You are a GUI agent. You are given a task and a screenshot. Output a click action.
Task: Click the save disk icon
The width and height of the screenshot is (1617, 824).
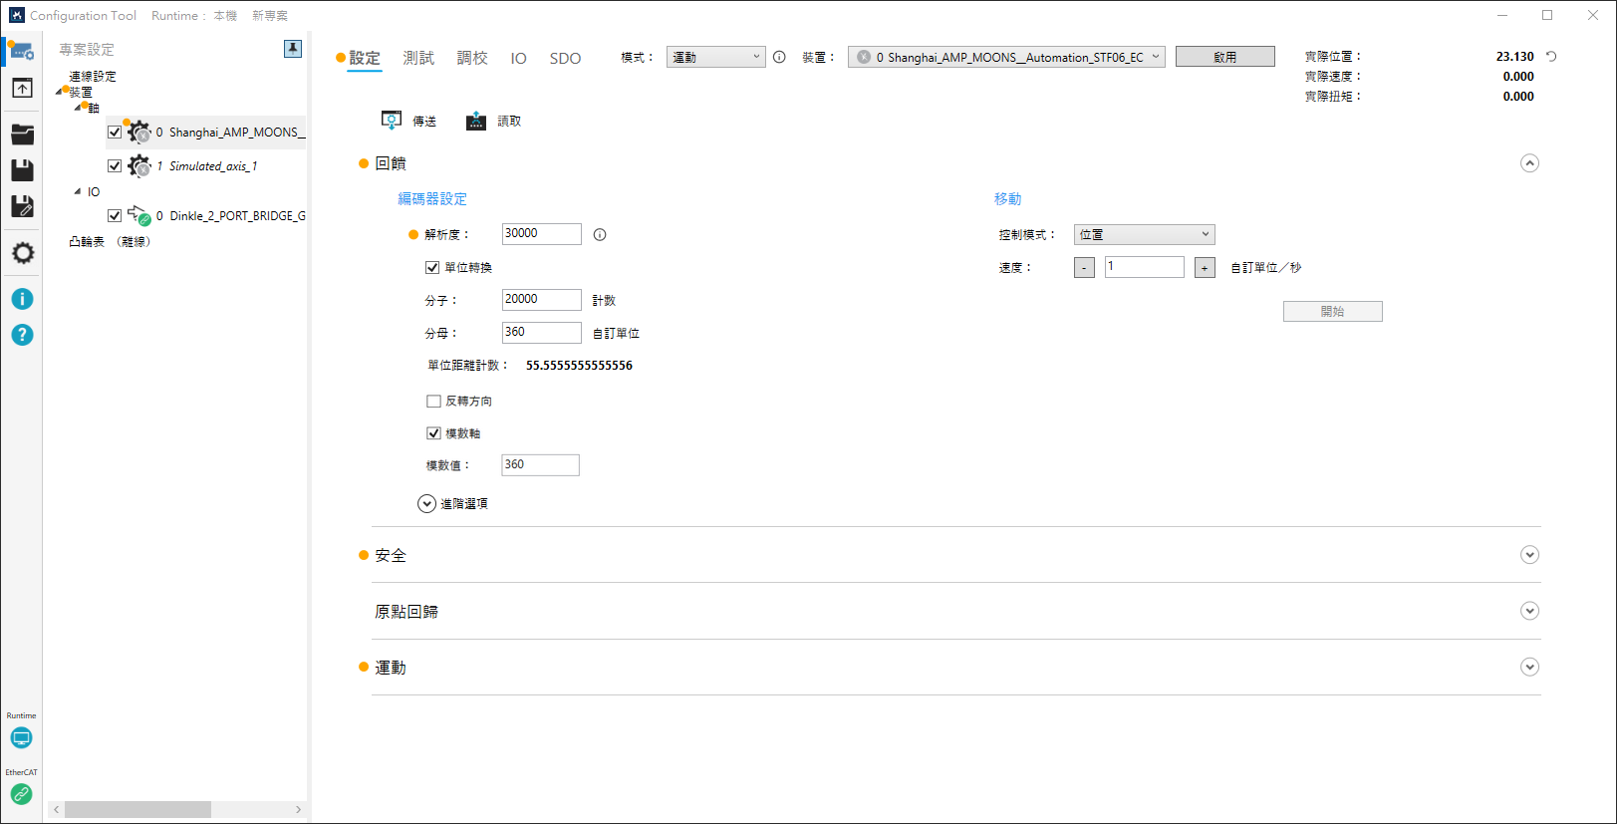22,170
